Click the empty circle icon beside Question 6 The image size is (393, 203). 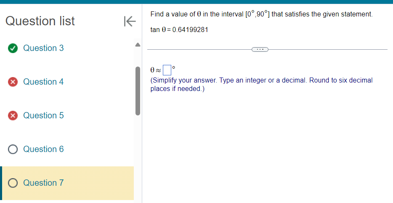[x=13, y=149]
